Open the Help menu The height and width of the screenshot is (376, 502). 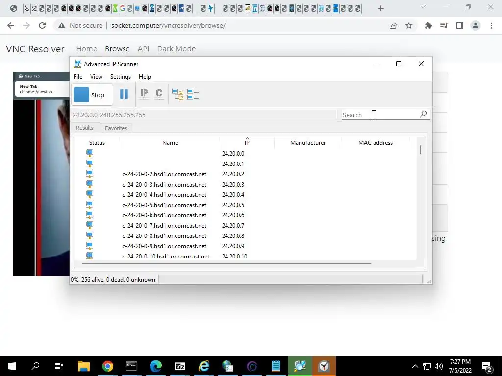145,77
